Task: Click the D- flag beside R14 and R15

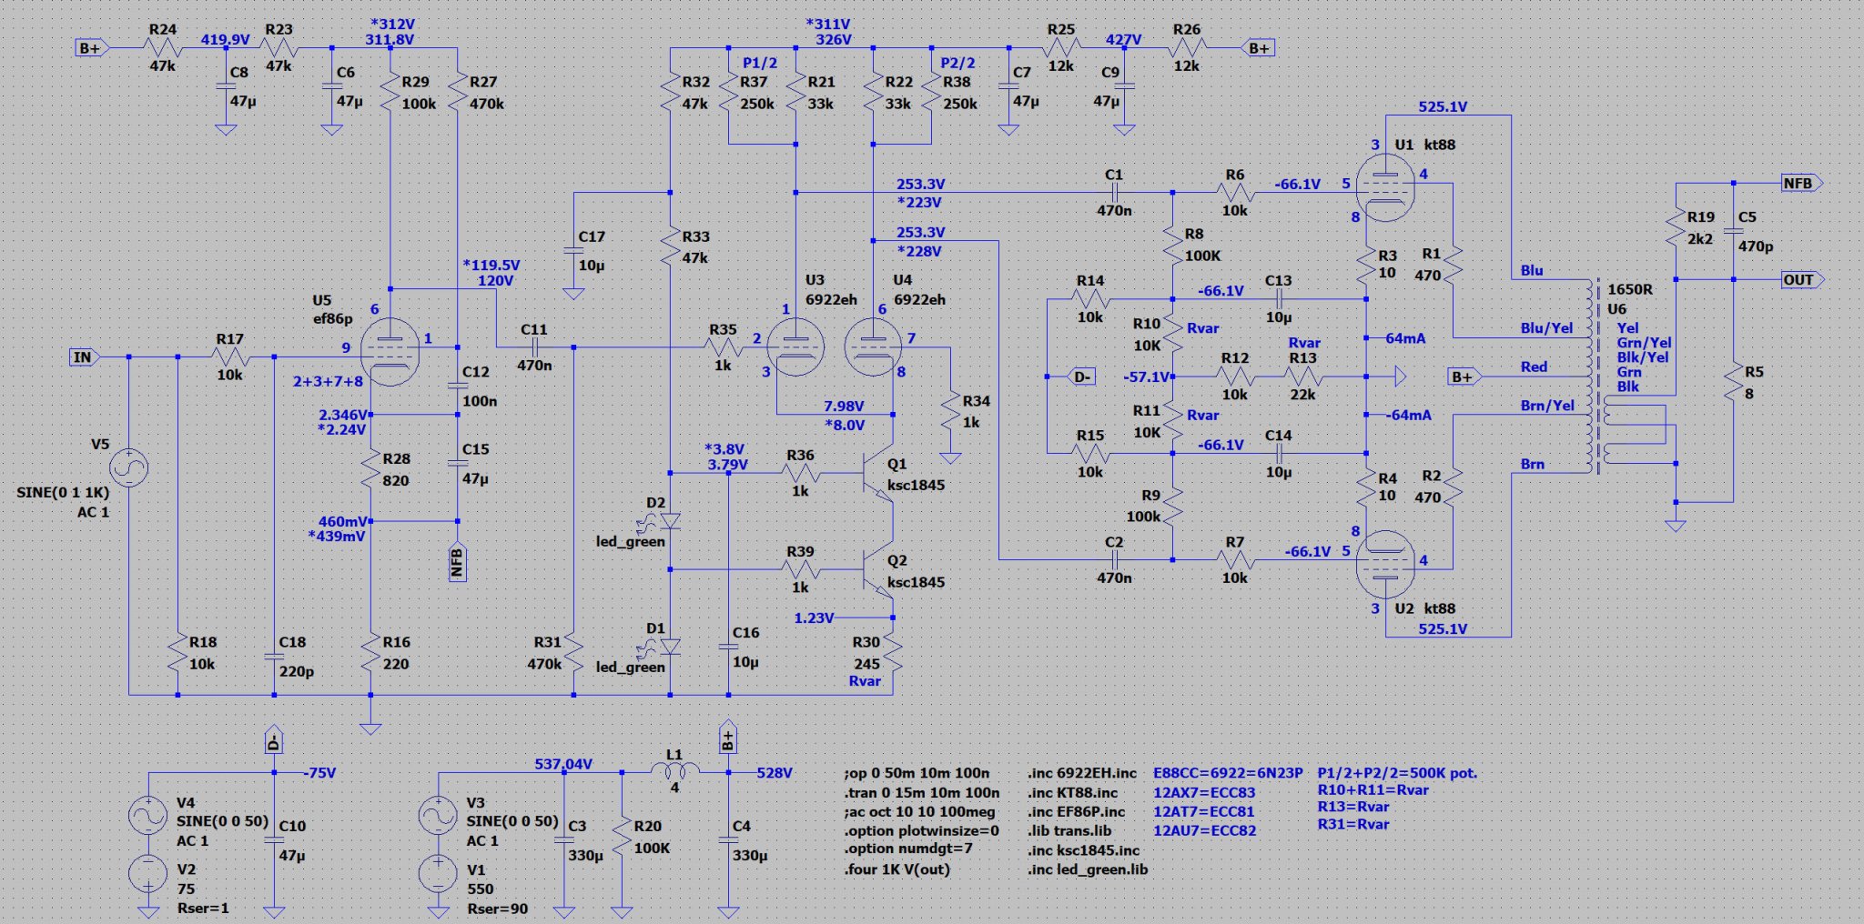Action: click(x=1080, y=377)
